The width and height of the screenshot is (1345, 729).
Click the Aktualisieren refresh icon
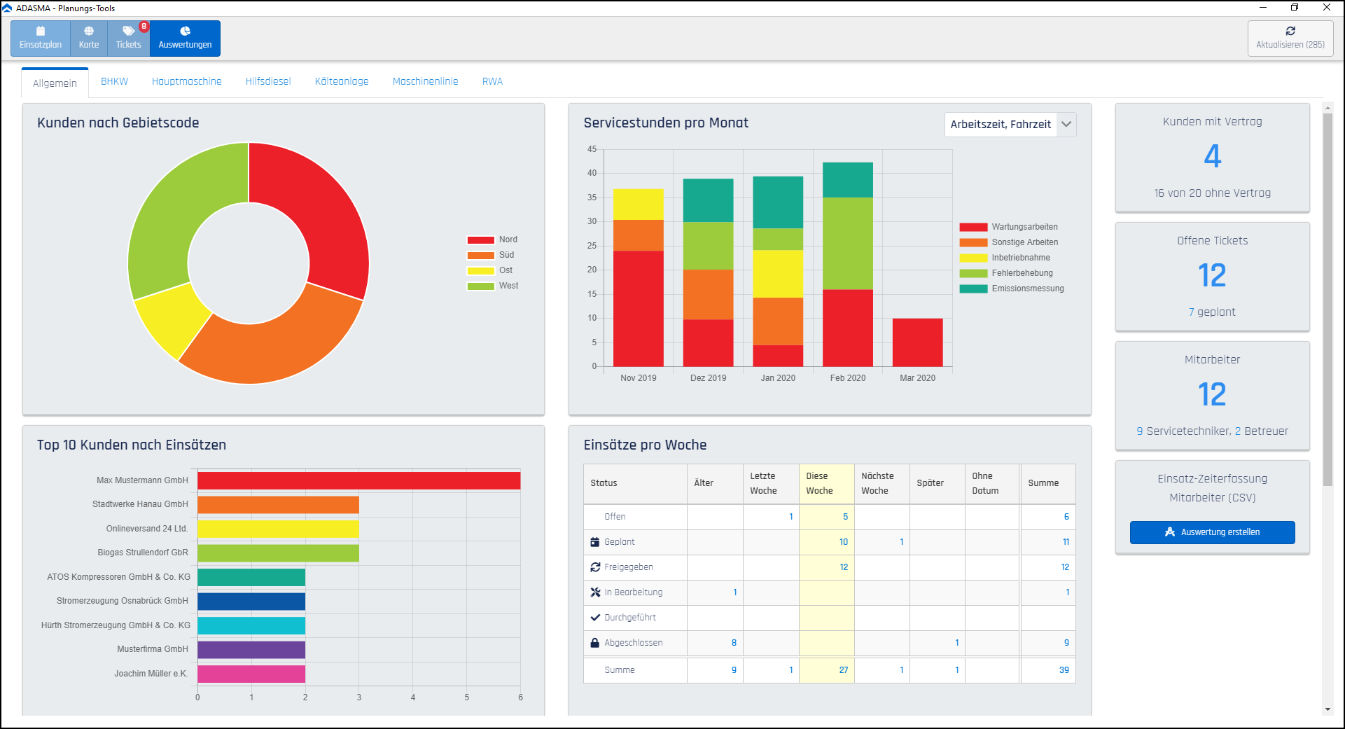1290,31
